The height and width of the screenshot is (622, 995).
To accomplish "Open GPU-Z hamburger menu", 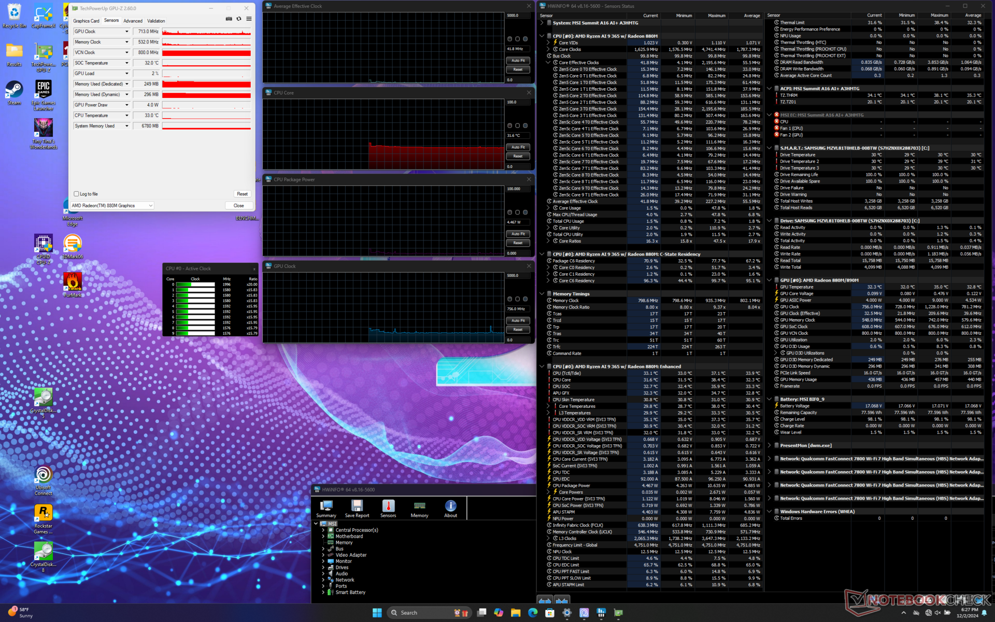I will tap(249, 19).
